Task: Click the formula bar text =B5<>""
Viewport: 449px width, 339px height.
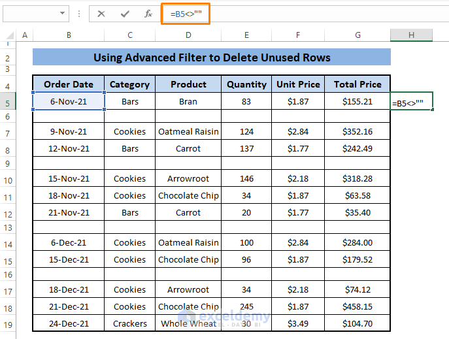Action: point(186,14)
